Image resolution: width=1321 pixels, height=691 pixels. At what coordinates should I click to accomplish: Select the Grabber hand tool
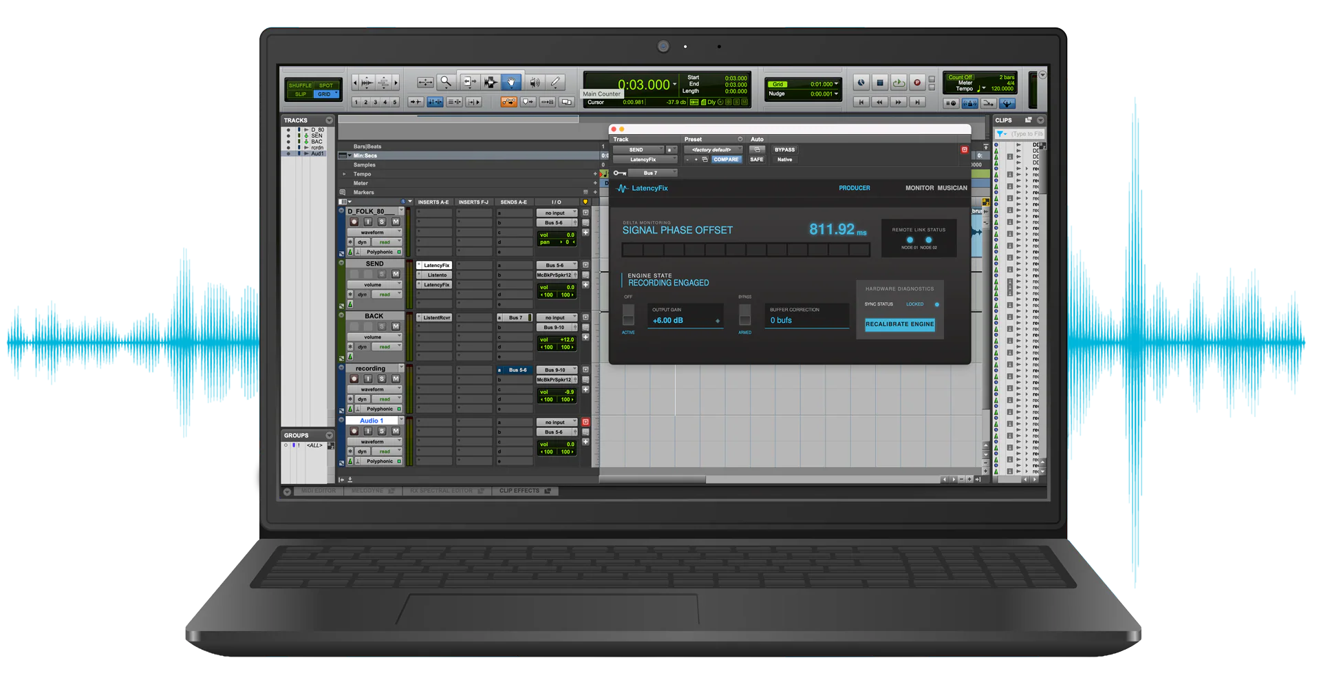511,82
